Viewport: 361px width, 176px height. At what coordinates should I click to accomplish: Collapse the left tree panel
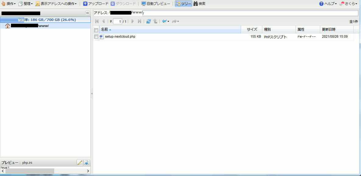coord(87,13)
